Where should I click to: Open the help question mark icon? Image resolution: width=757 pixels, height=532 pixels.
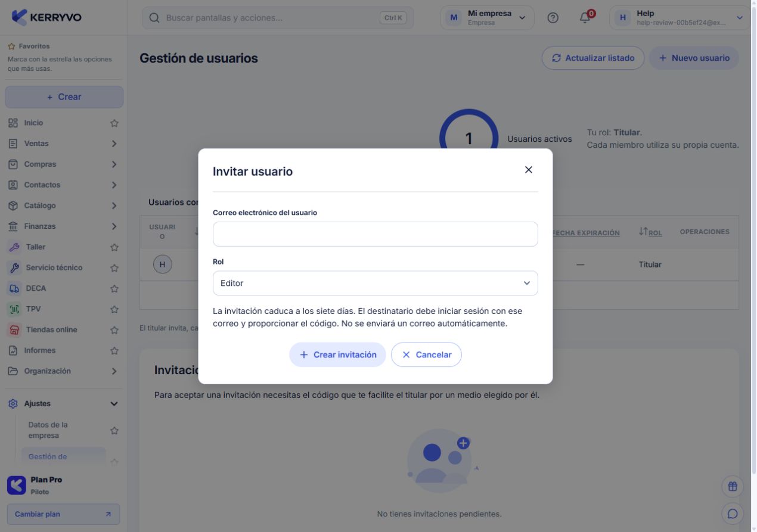pos(553,18)
